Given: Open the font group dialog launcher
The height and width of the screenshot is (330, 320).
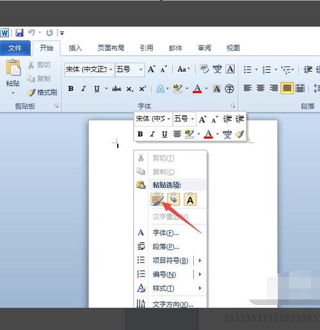Looking at the screenshot, I should [x=233, y=106].
